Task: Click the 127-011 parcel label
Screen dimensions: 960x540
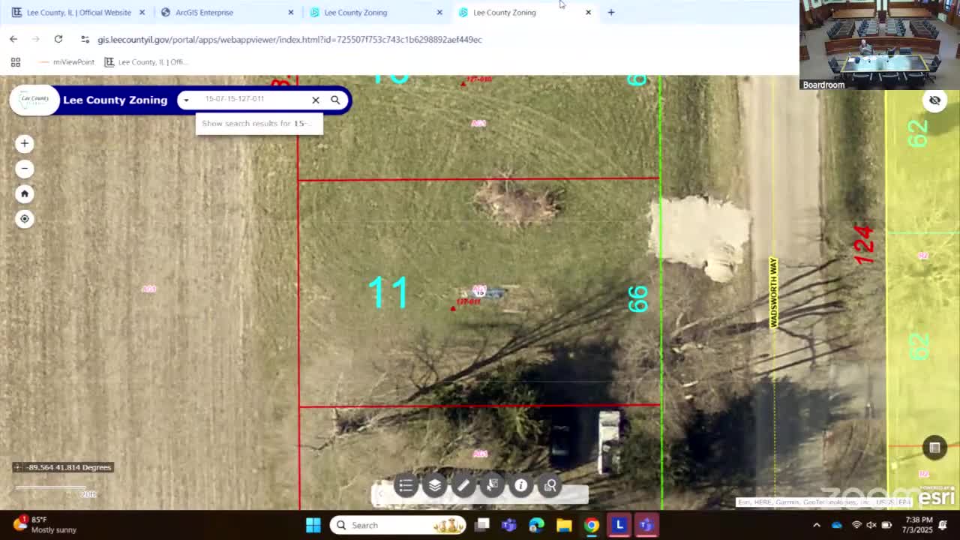Action: pos(469,301)
